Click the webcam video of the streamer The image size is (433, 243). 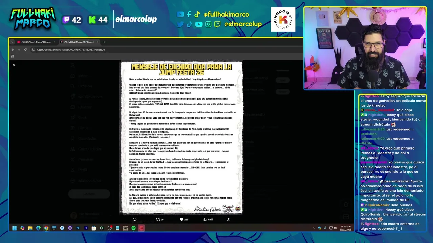click(x=365, y=48)
